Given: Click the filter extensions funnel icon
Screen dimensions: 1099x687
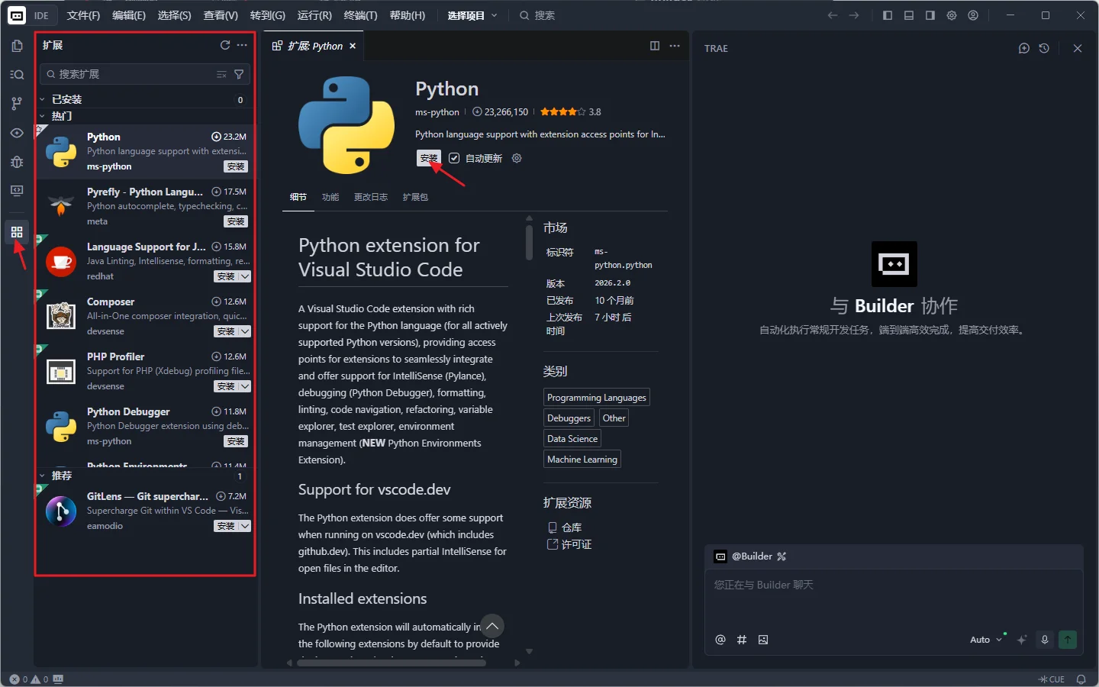Looking at the screenshot, I should click(x=239, y=74).
